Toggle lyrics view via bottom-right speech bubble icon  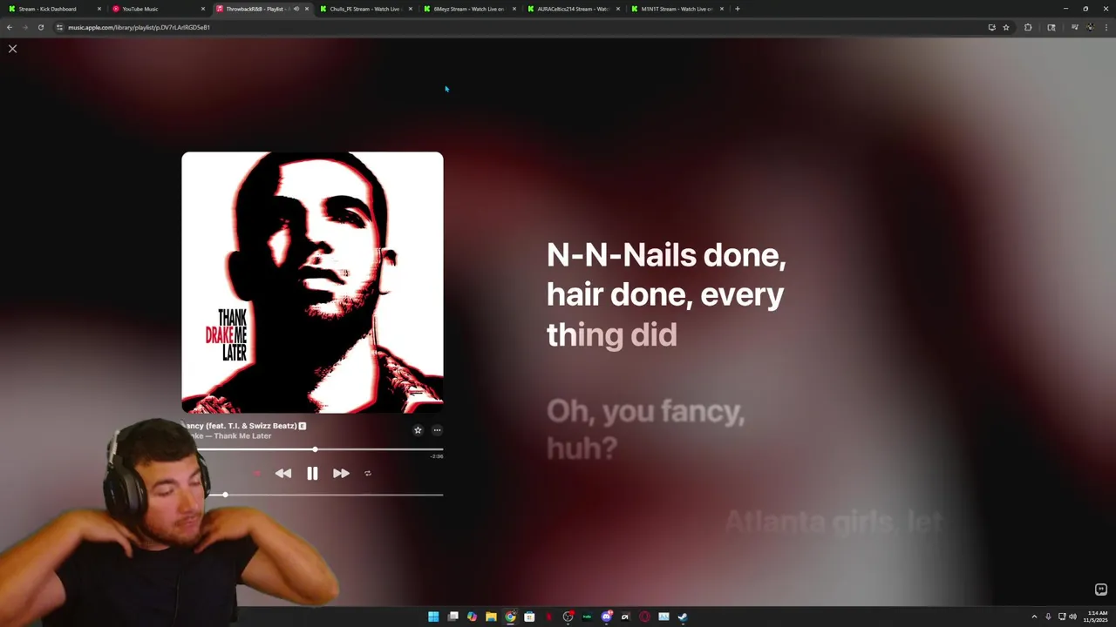pyautogui.click(x=1100, y=590)
